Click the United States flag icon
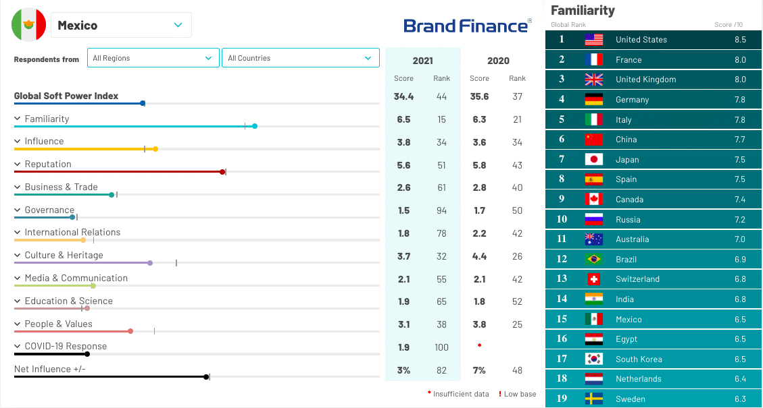 pyautogui.click(x=593, y=40)
